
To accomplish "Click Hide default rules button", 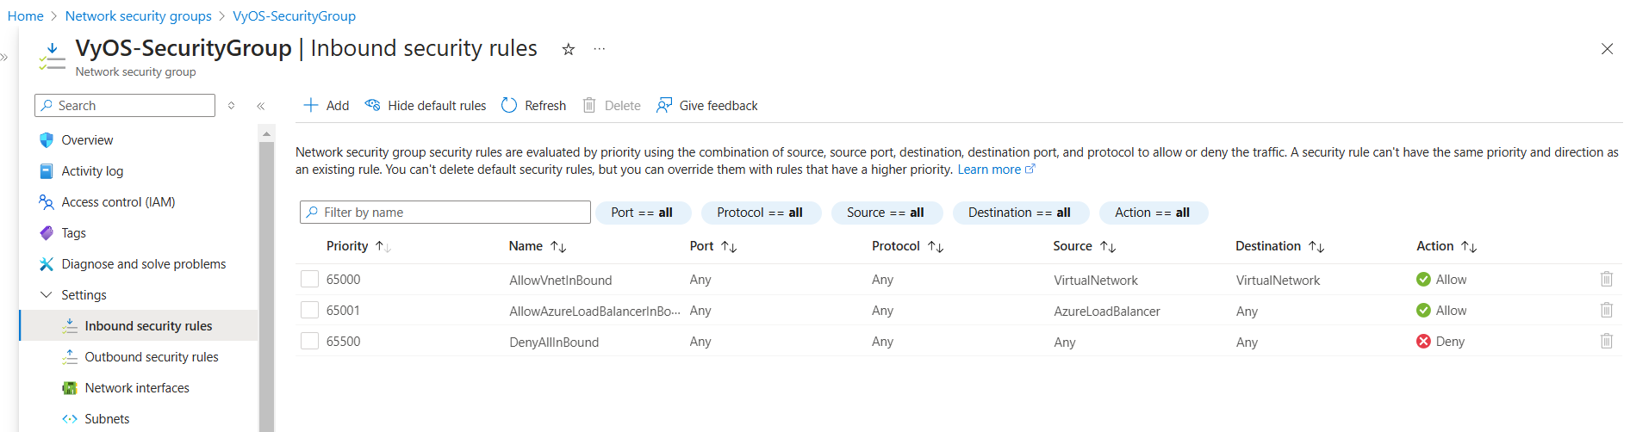I will (426, 105).
